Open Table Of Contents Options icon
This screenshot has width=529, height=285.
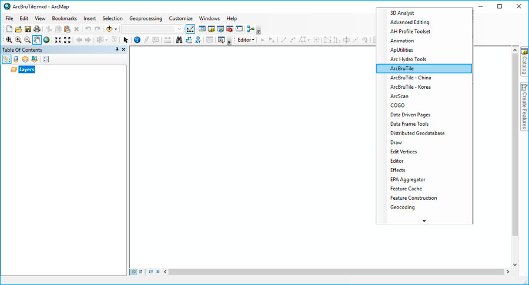point(46,59)
